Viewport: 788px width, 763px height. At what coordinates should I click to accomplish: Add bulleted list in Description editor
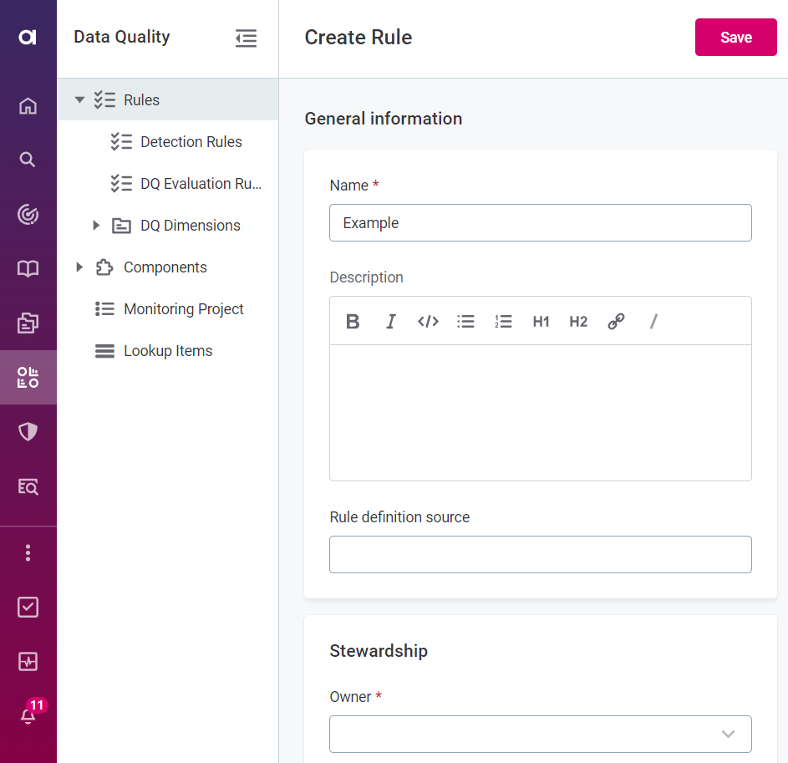(465, 322)
